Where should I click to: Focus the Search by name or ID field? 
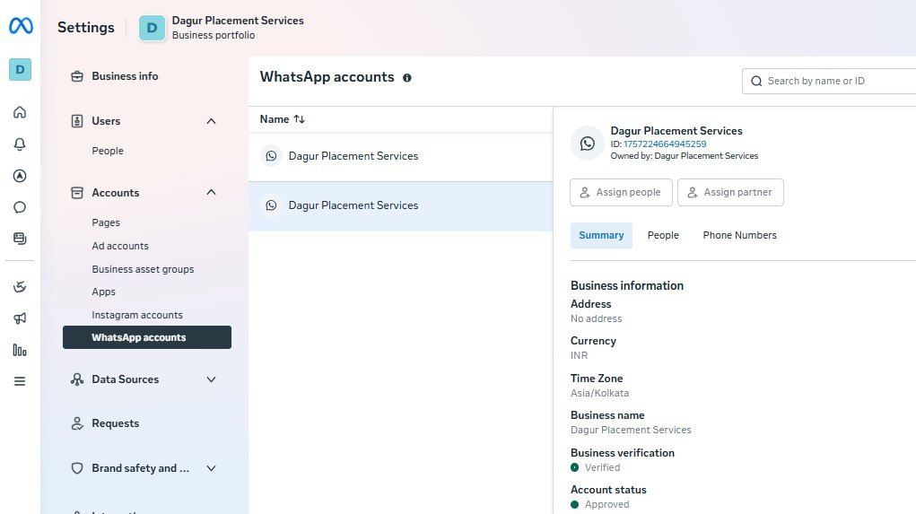pos(834,81)
